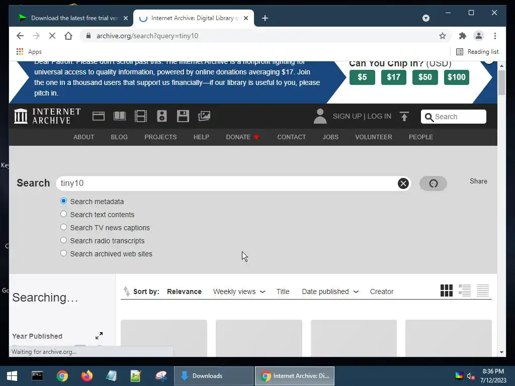
Task: Select the Search metadata radio button
Action: pyautogui.click(x=64, y=201)
